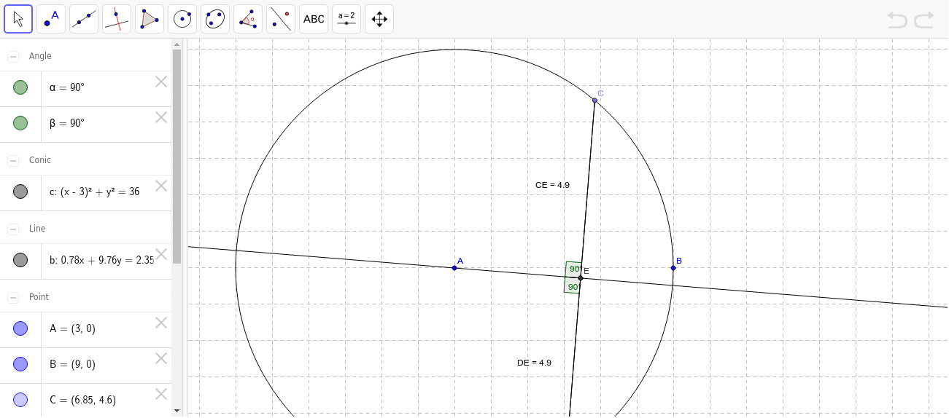Delete the β = 90° entry
The height and width of the screenshot is (418, 949).
161,117
